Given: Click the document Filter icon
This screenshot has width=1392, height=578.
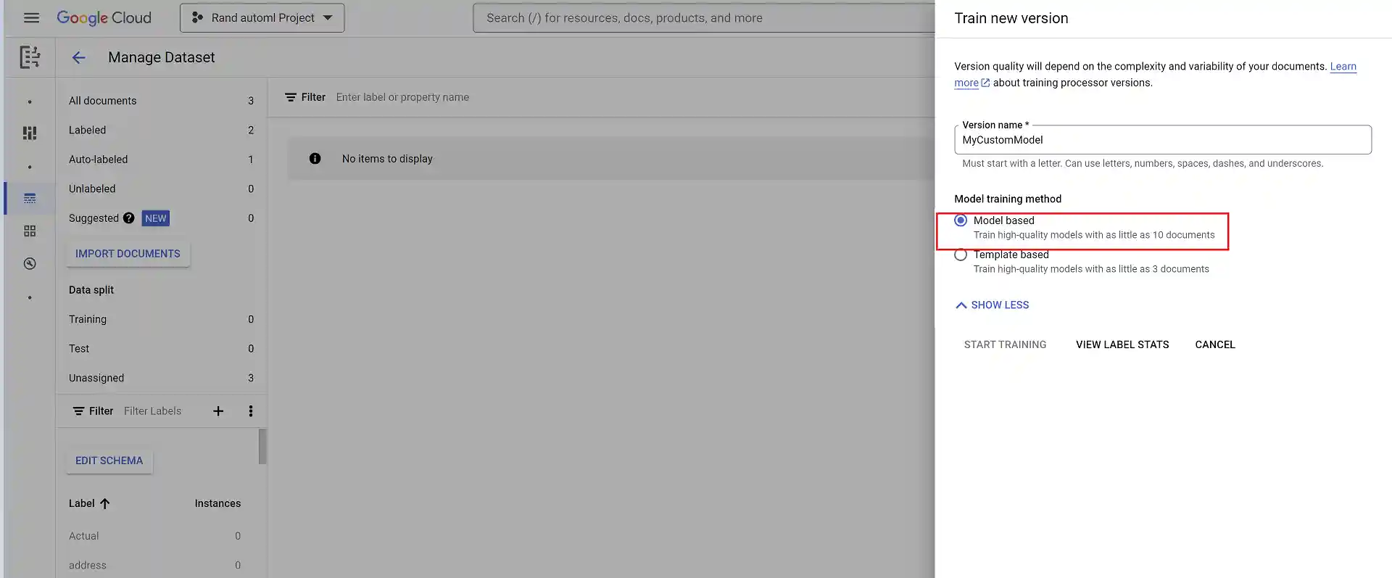Looking at the screenshot, I should click(290, 97).
